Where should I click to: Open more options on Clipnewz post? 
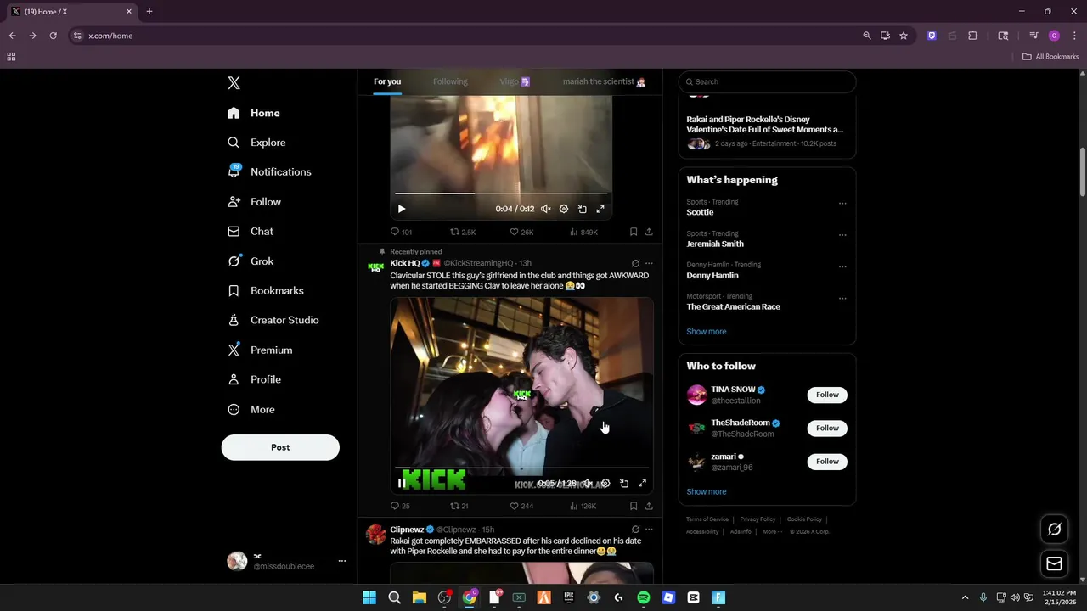(649, 530)
